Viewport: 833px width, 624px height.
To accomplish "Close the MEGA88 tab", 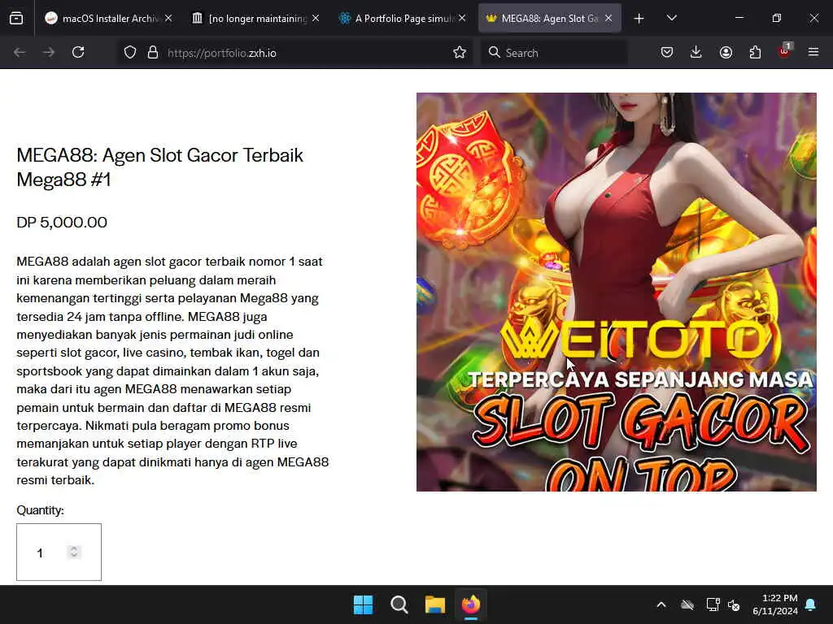I will tap(608, 18).
